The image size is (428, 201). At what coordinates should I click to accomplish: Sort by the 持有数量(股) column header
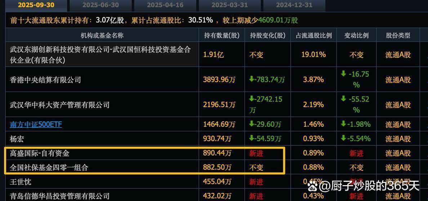(222, 35)
